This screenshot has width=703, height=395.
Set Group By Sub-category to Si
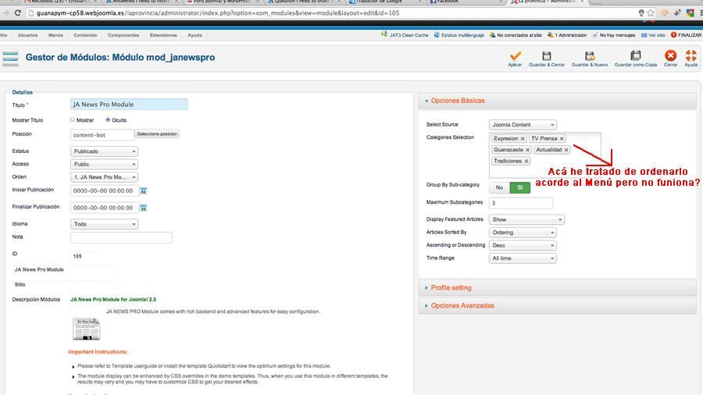pos(520,187)
